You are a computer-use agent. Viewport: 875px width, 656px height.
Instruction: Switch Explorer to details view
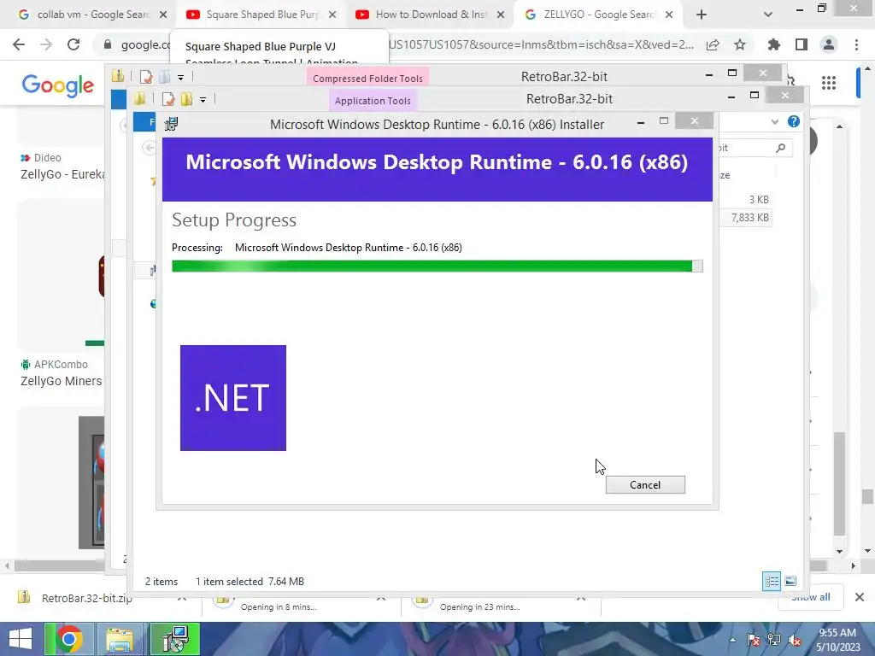(x=772, y=581)
